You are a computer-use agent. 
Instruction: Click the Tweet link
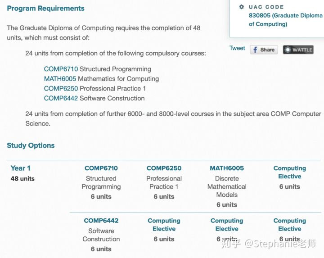click(x=237, y=48)
